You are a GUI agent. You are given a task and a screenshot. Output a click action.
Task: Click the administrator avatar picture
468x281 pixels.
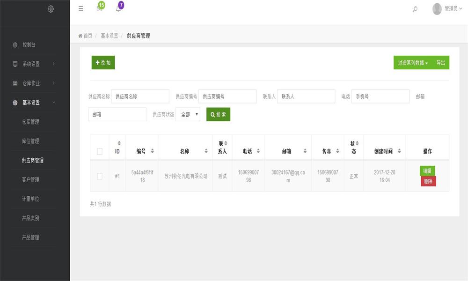(437, 9)
